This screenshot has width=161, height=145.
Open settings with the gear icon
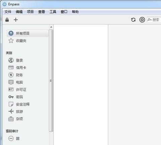tap(142, 20)
